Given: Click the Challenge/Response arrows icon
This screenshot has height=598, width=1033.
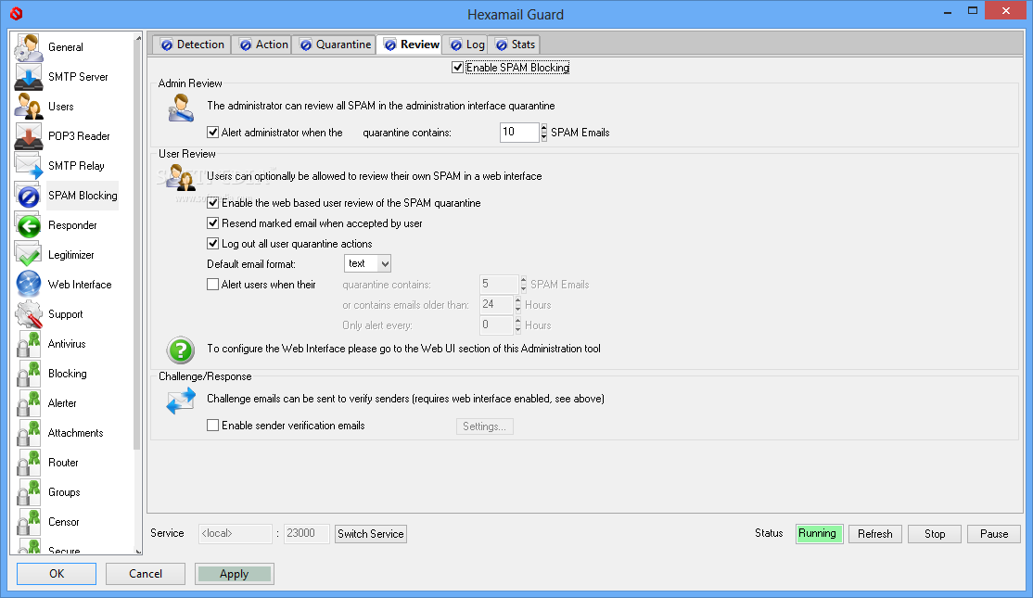Looking at the screenshot, I should coord(181,401).
